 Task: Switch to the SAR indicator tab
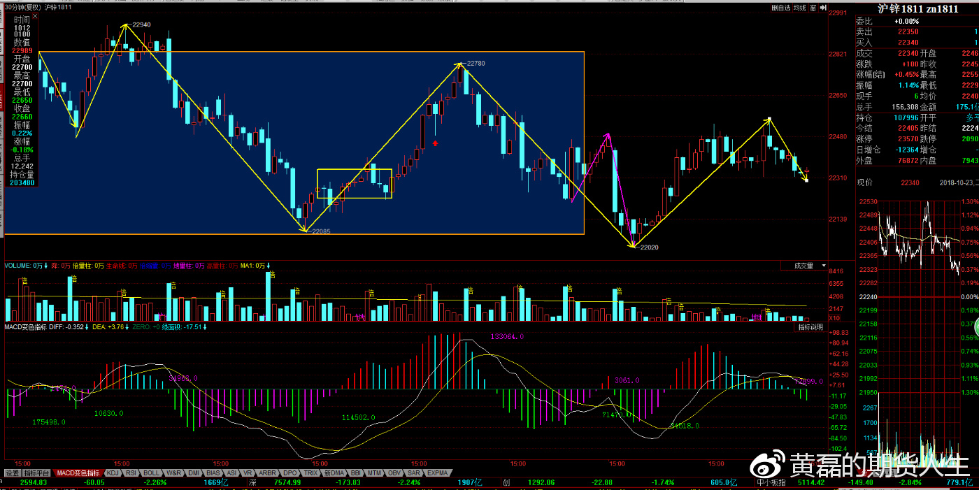coord(414,473)
